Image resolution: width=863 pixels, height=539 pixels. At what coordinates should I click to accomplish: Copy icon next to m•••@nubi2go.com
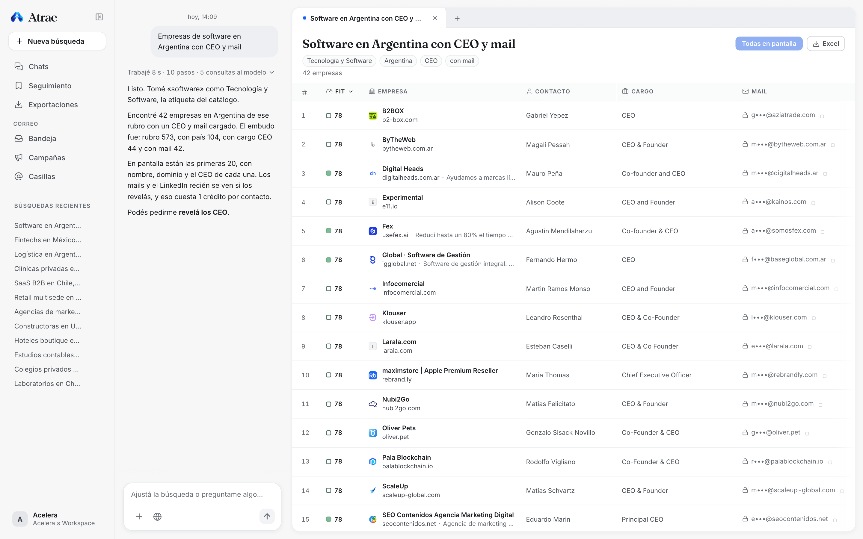(x=820, y=405)
